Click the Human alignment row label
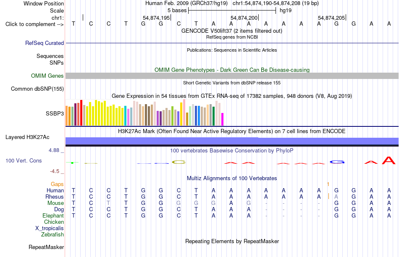399x257 pixels. (x=55, y=190)
